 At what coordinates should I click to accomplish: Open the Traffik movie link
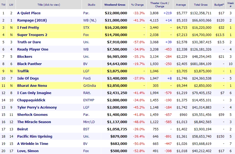pos(23,71)
